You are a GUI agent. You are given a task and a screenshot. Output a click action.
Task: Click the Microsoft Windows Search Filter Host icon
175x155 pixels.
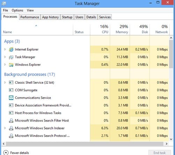pos(11,121)
